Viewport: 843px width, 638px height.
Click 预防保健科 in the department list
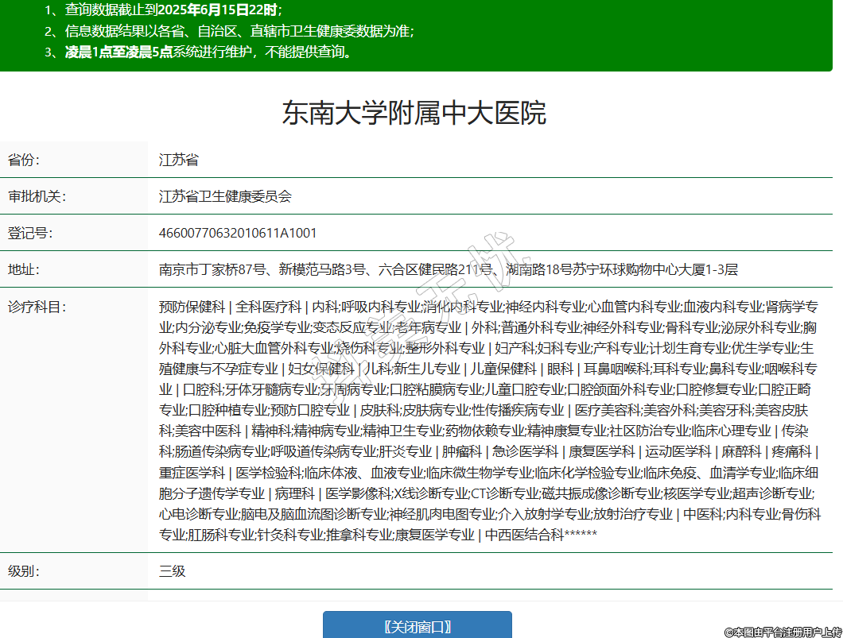pyautogui.click(x=192, y=307)
